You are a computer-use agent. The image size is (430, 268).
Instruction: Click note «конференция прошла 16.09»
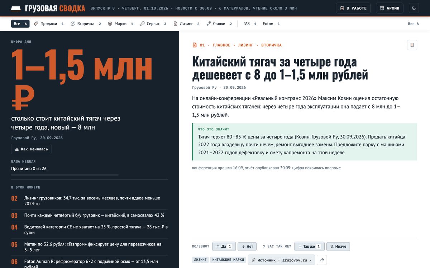click(x=266, y=168)
